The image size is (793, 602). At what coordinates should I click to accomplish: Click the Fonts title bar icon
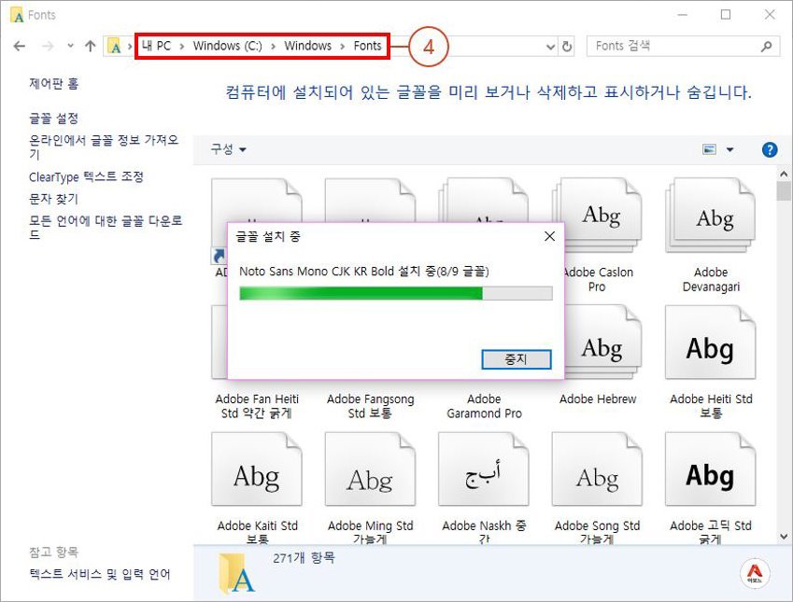tap(17, 15)
